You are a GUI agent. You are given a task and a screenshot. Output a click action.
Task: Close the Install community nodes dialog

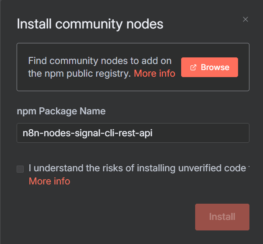pyautogui.click(x=245, y=19)
